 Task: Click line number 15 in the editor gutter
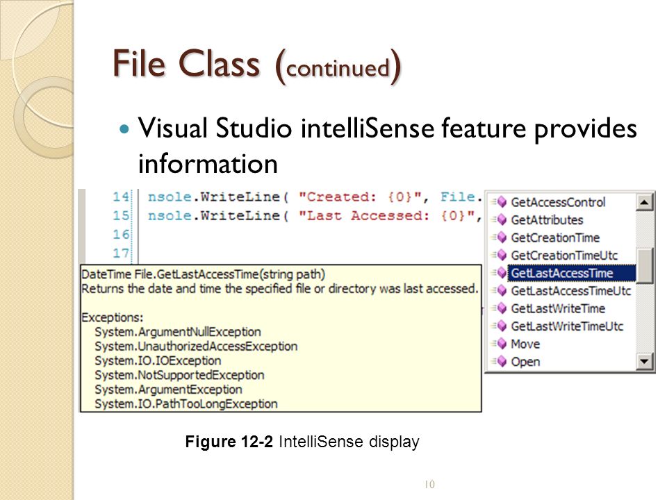(121, 215)
